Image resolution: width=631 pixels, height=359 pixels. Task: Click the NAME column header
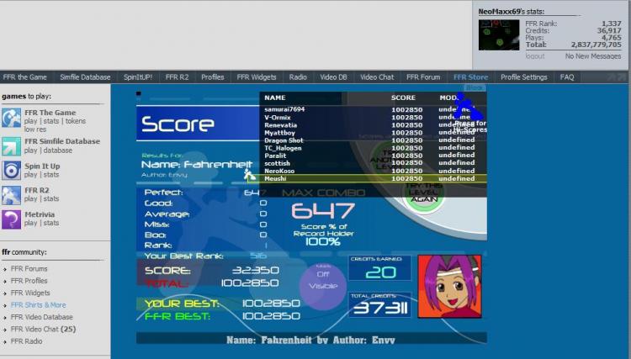[275, 98]
